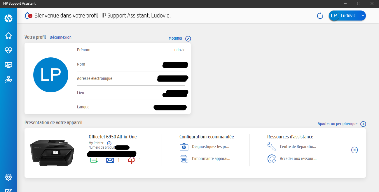
Task: Edit the My Printer nickname via the pencil icon
Action: (x=109, y=143)
